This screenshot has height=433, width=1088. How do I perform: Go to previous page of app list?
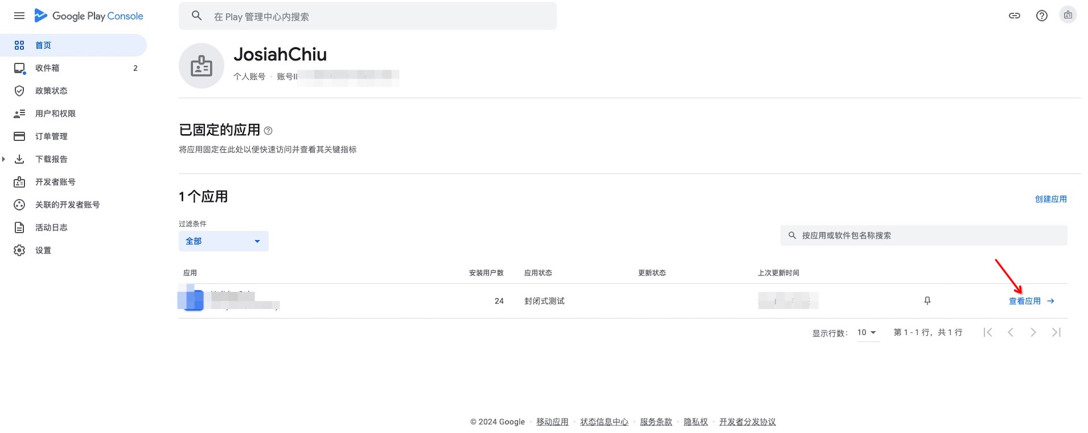[1010, 332]
